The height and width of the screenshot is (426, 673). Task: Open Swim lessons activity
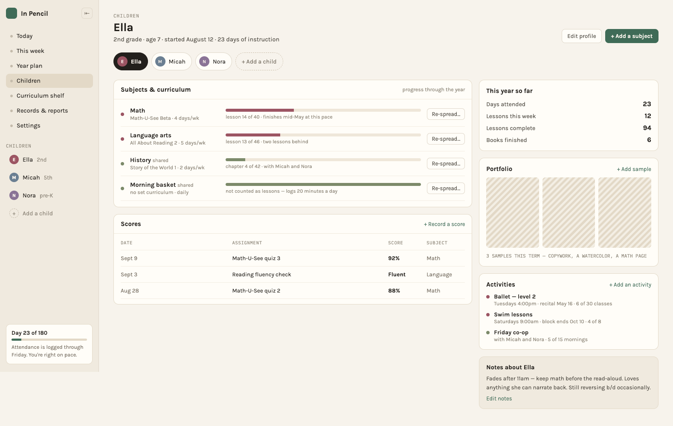[569, 318]
